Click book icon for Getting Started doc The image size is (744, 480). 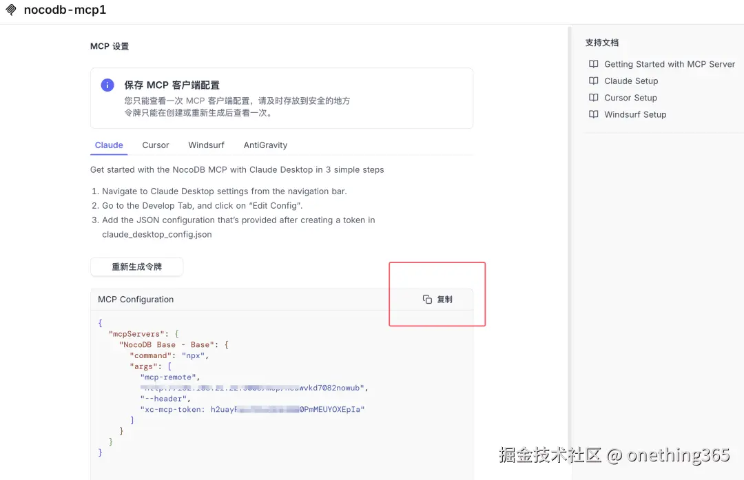(594, 64)
